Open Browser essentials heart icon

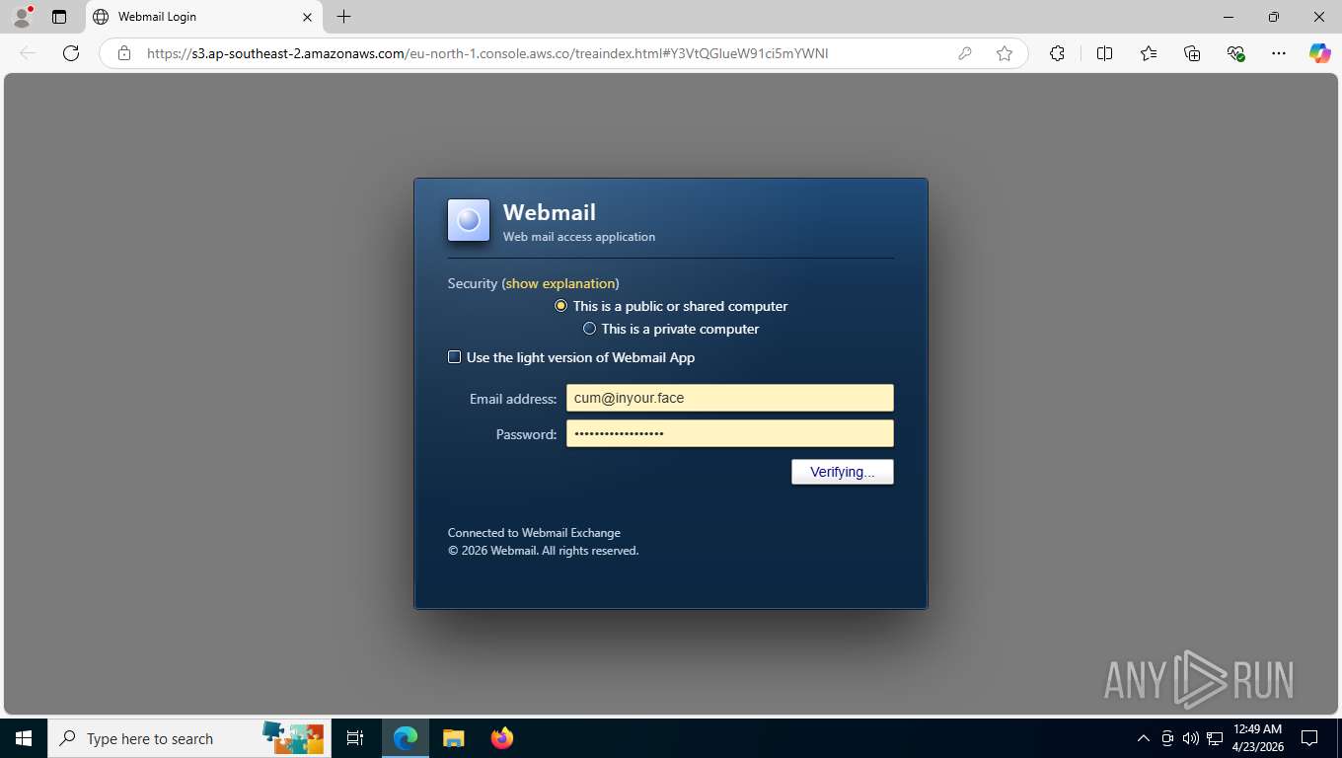tap(1235, 53)
